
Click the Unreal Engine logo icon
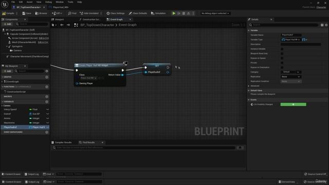(x=5, y=4)
